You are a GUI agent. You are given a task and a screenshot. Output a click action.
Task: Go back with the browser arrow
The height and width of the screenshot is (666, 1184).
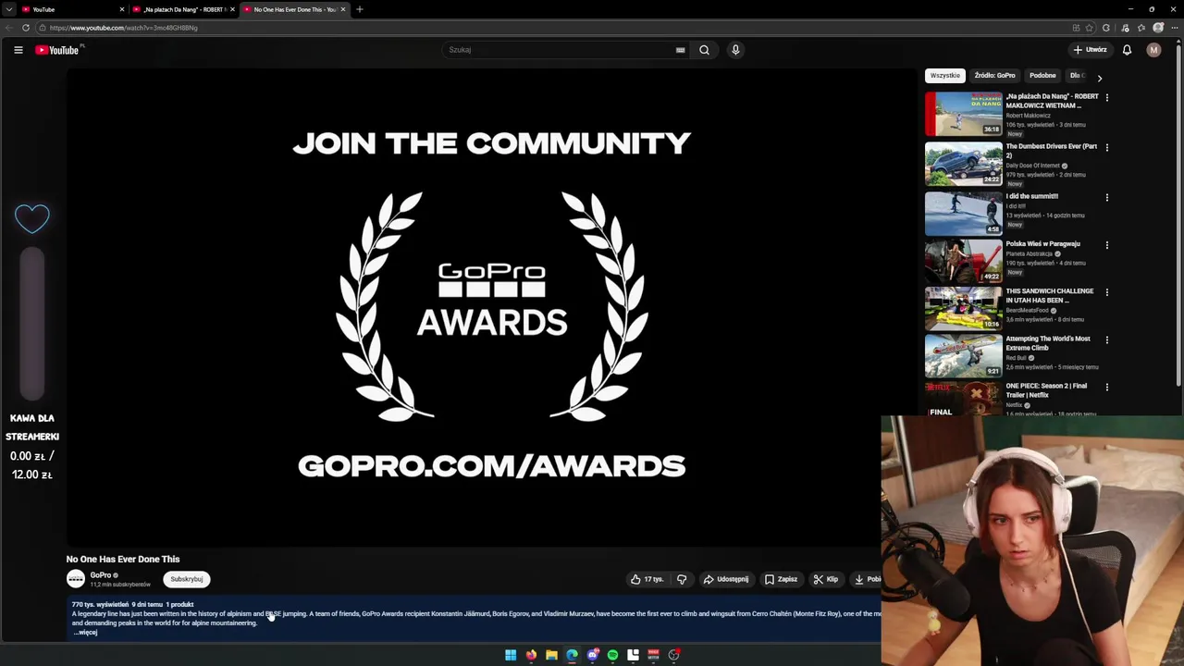tap(9, 28)
